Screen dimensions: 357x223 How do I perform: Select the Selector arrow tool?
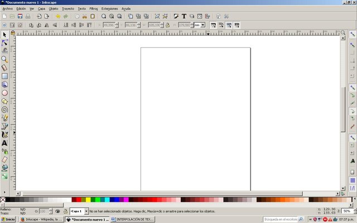(4, 35)
